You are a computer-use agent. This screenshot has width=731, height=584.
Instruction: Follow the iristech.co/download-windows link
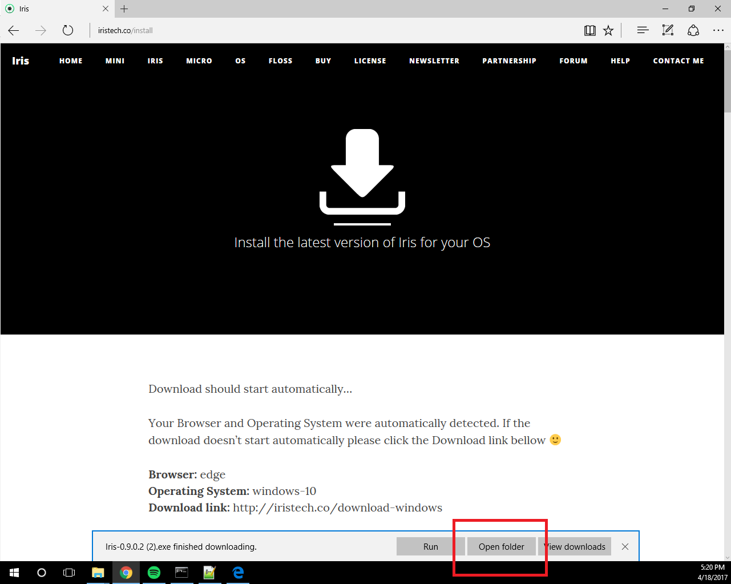(337, 508)
